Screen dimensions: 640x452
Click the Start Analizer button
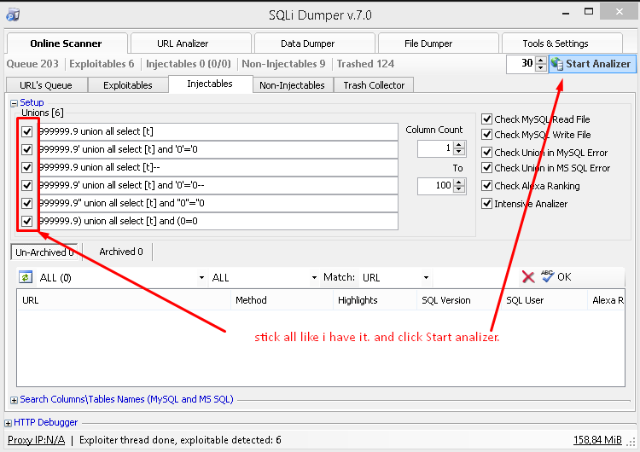click(x=591, y=64)
